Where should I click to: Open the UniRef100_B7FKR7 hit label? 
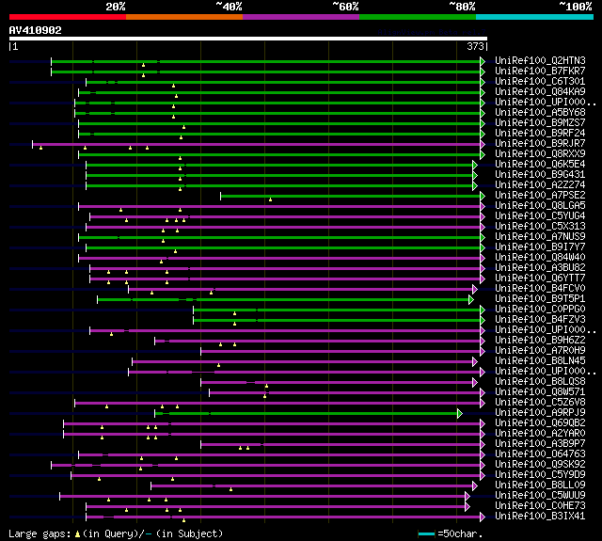[540, 71]
